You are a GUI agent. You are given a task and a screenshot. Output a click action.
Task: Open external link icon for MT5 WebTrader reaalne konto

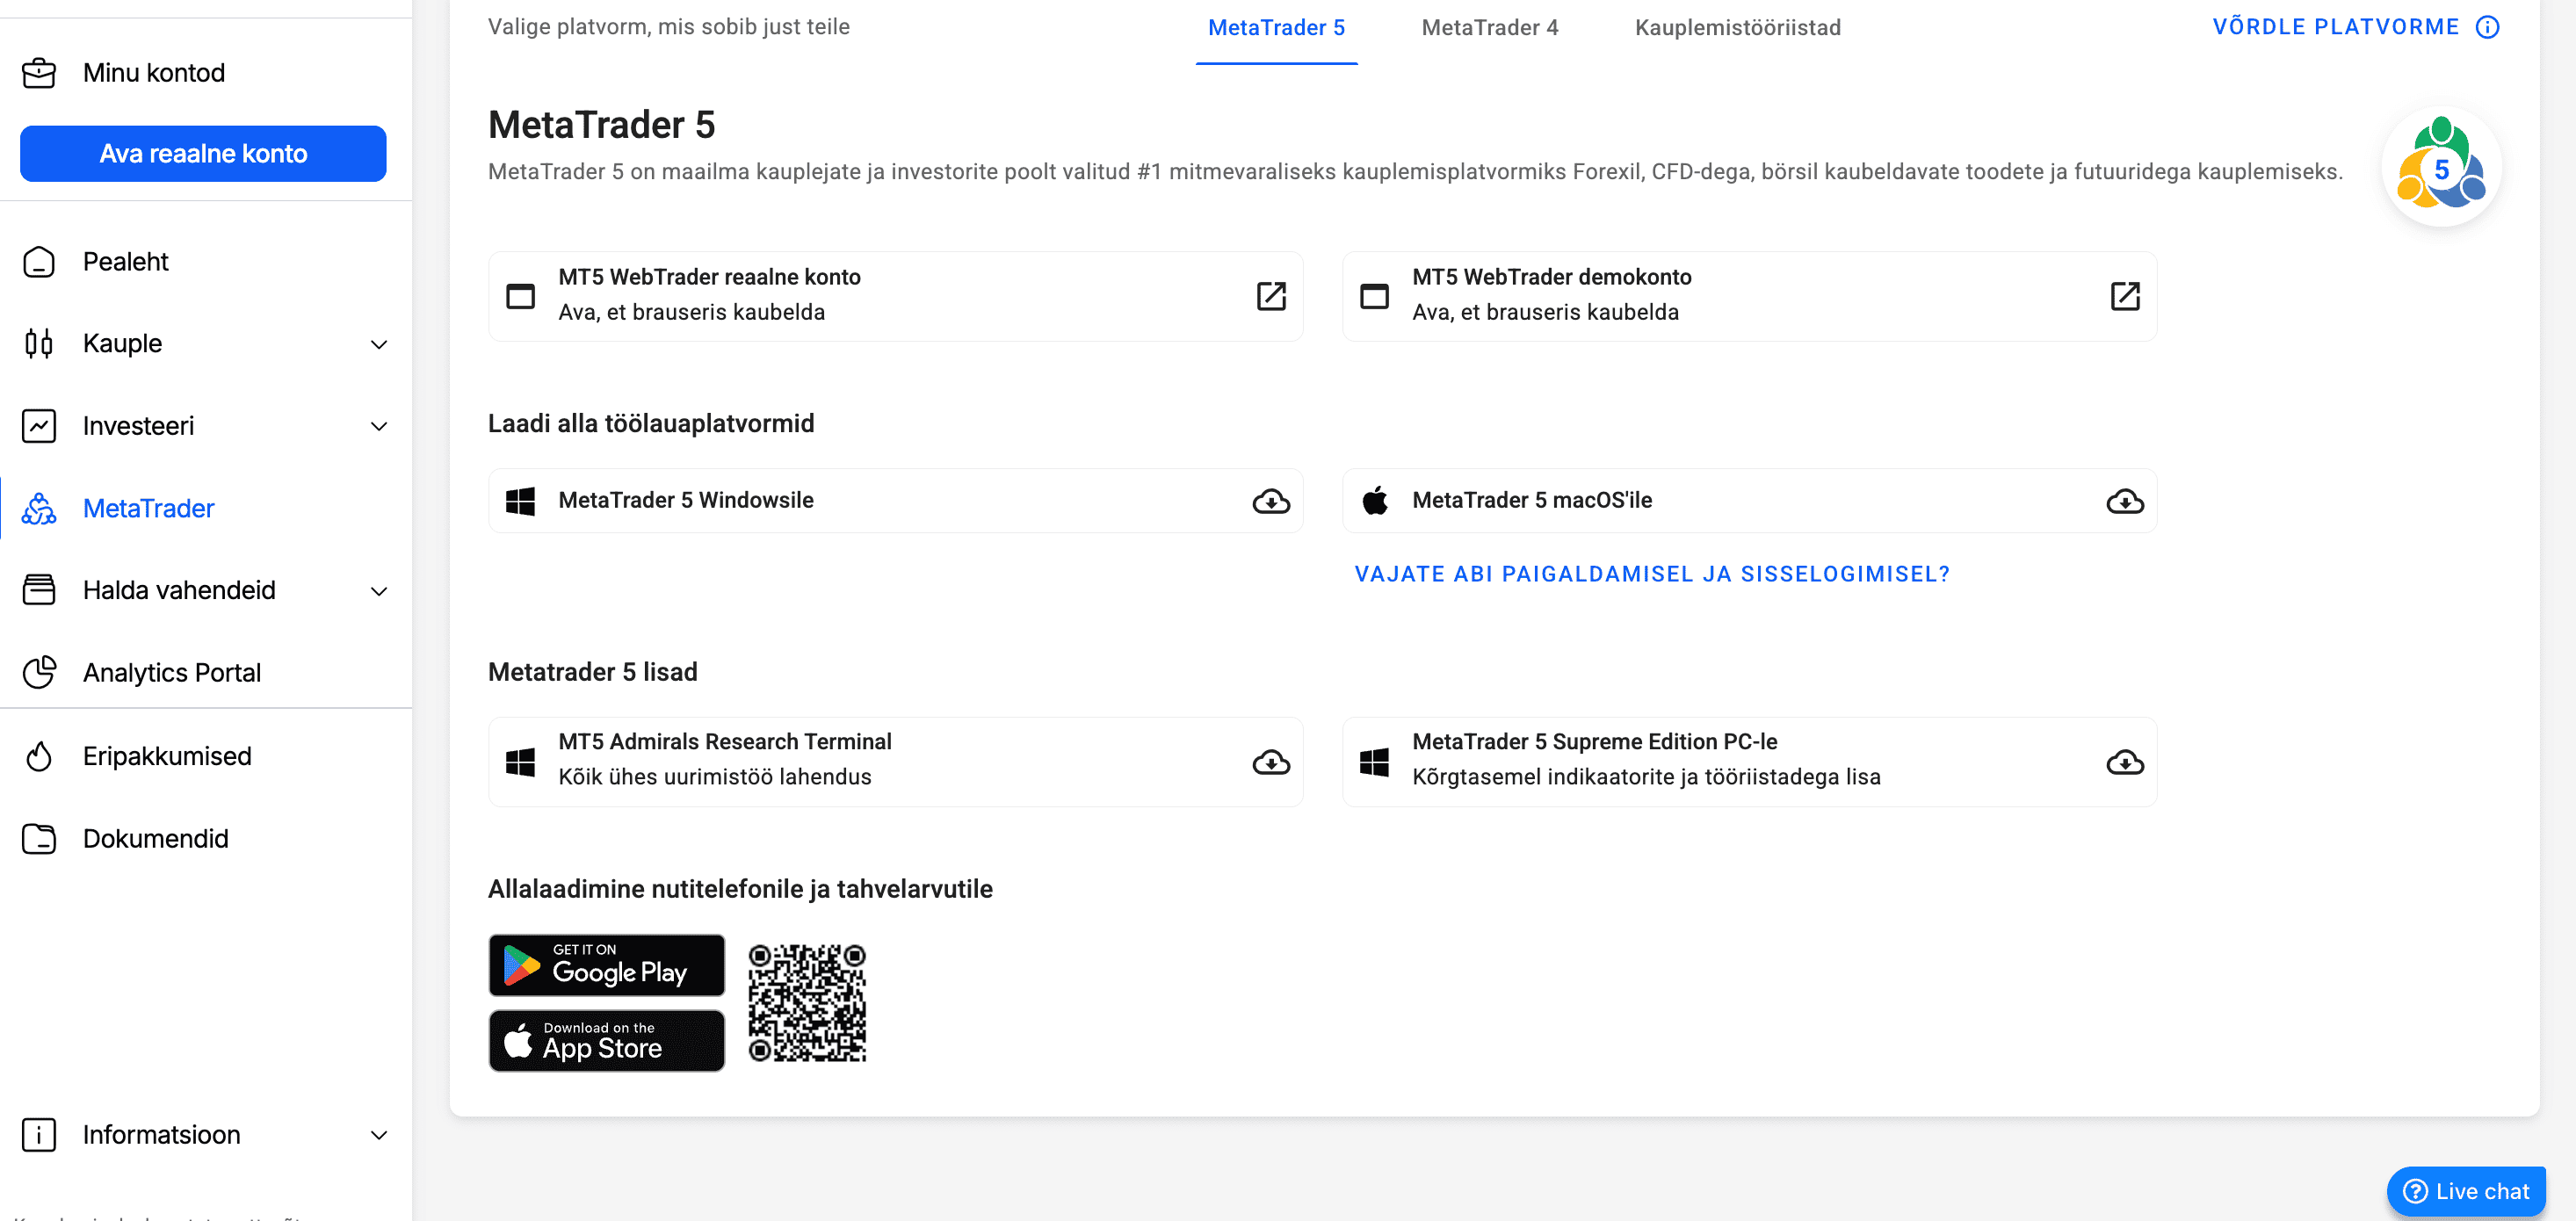click(x=1271, y=296)
